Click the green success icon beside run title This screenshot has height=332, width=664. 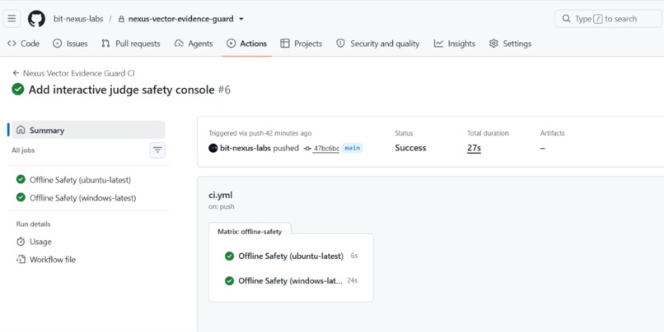(18, 90)
